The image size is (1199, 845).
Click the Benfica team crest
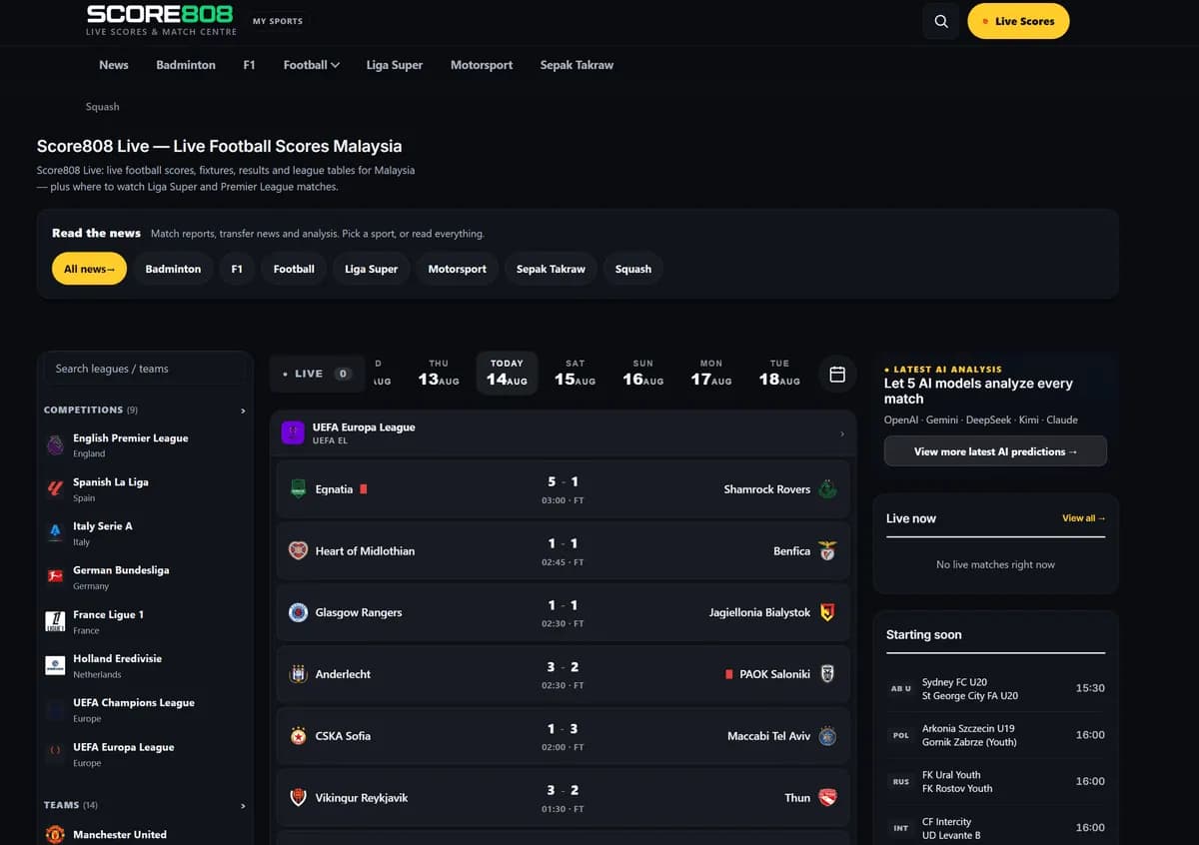[827, 550]
